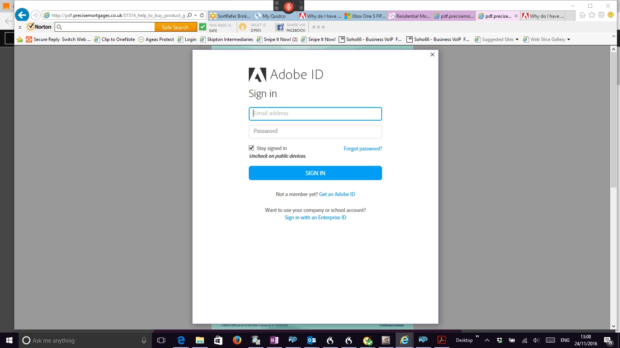
Task: Switch to the SortRefer Brok... tab
Action: tap(230, 16)
